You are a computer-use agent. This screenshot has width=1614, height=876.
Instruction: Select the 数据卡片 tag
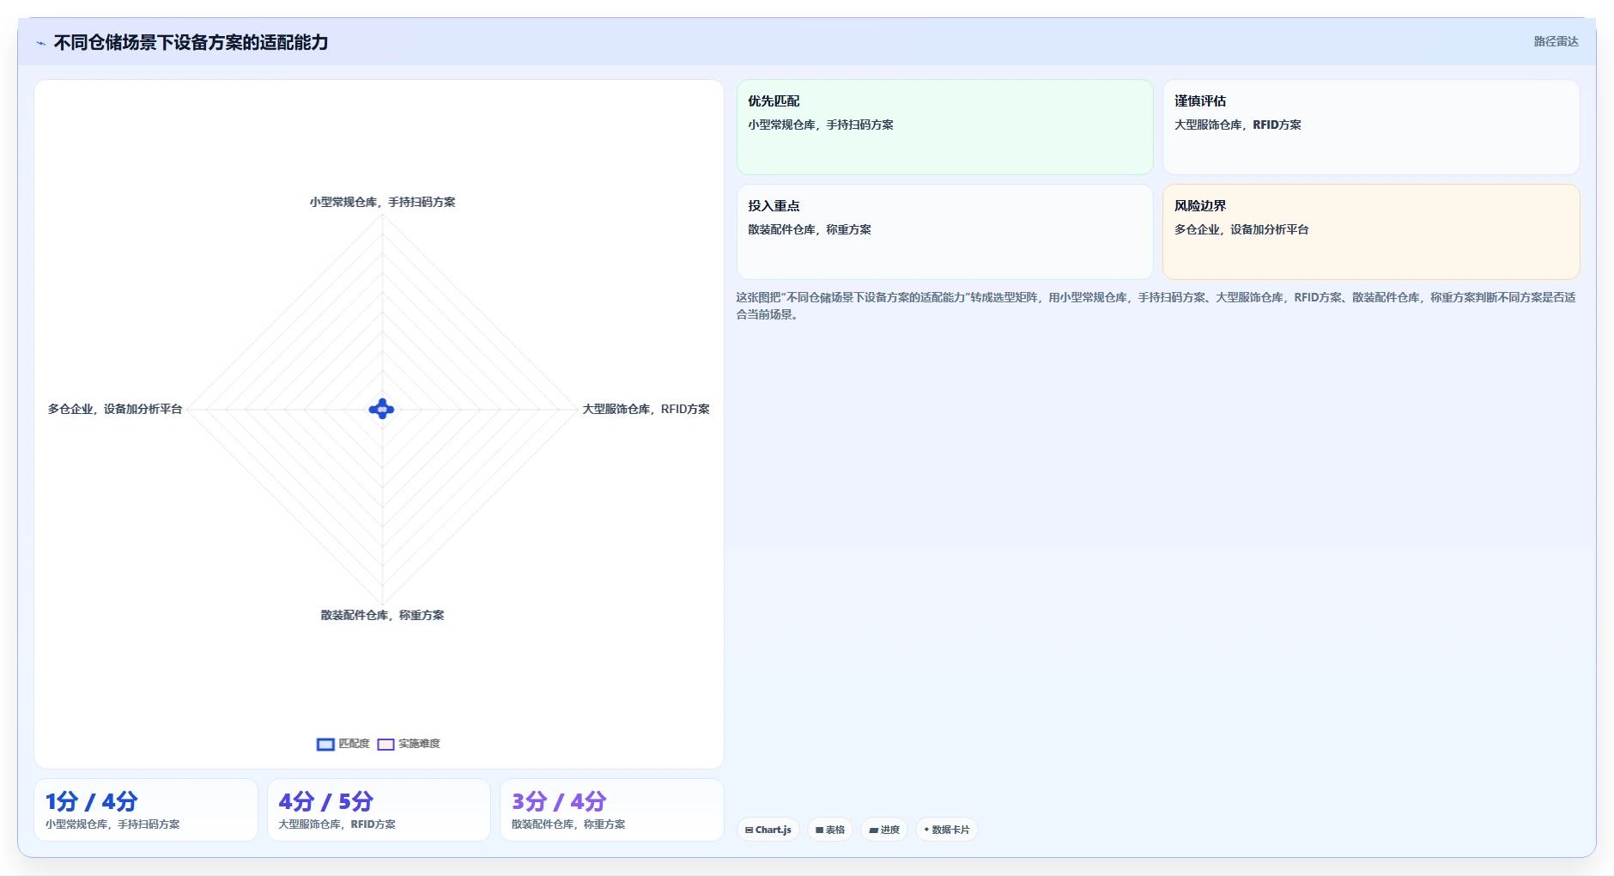(947, 830)
